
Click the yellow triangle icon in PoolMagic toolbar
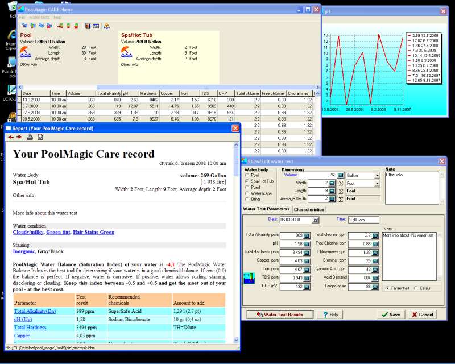[x=107, y=26]
